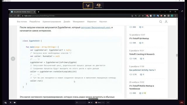Toggle fullscreen for the shared screen
The image size is (187, 105).
click(x=182, y=11)
